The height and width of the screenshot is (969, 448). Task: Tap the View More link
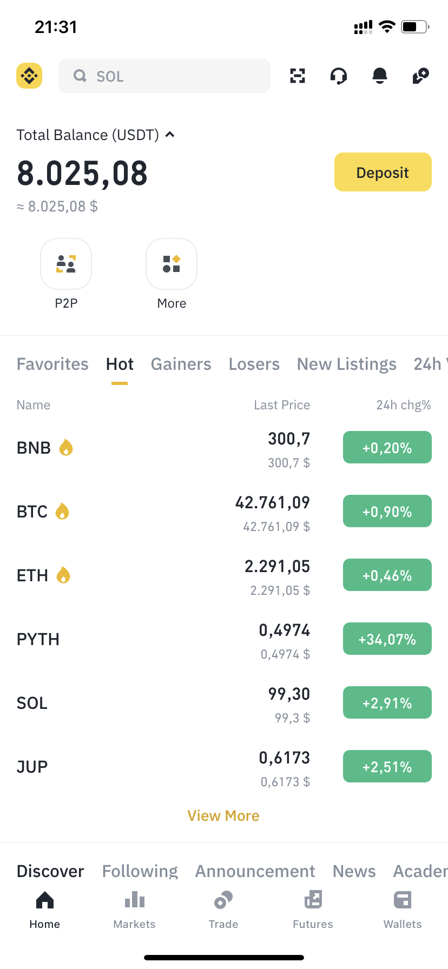223,815
